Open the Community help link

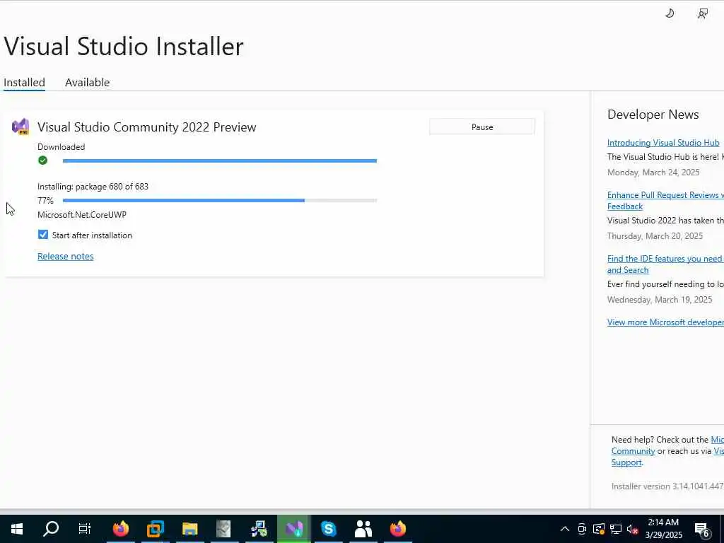pyautogui.click(x=633, y=451)
